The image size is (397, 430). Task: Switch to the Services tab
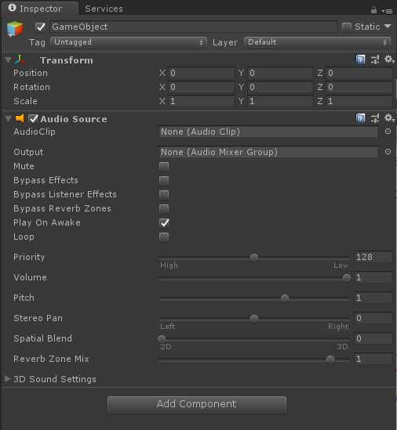104,9
